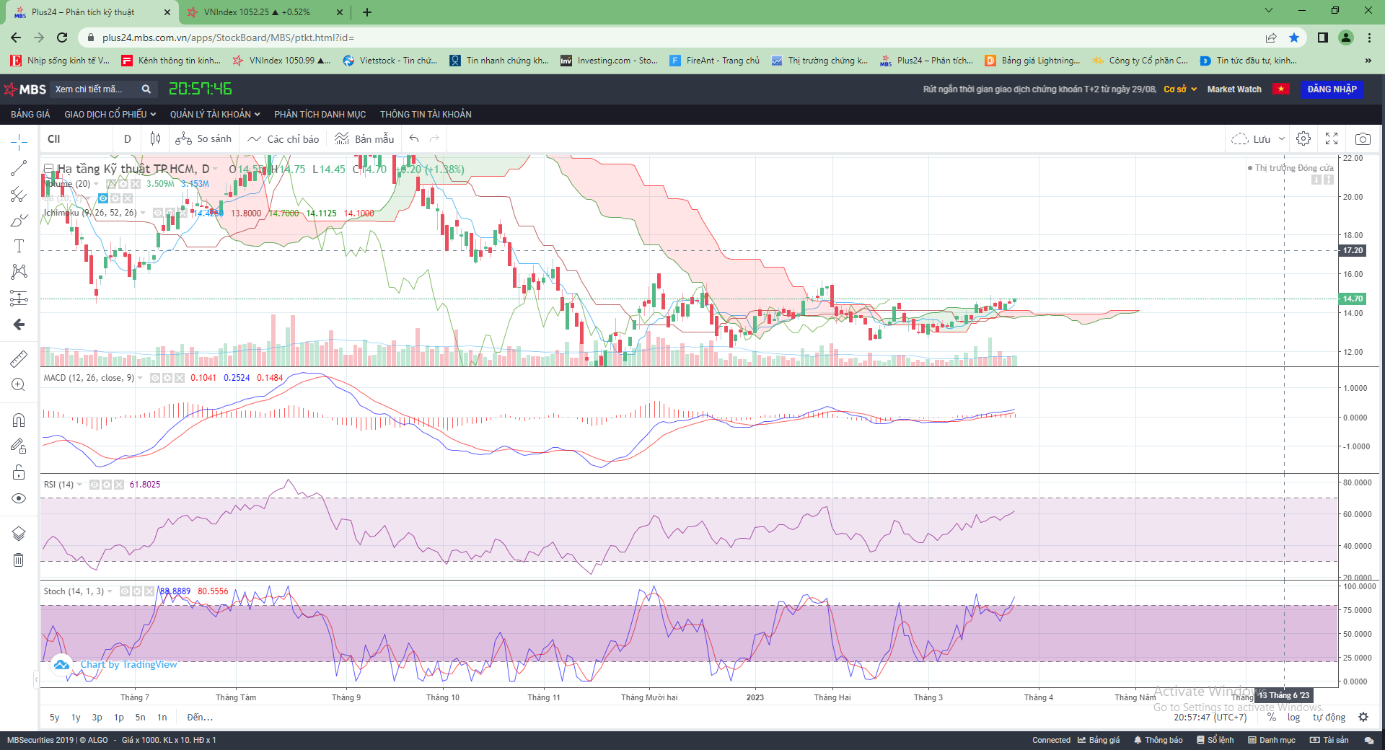
Task: Click the ĐĂNG NHẬP login button
Action: point(1332,89)
